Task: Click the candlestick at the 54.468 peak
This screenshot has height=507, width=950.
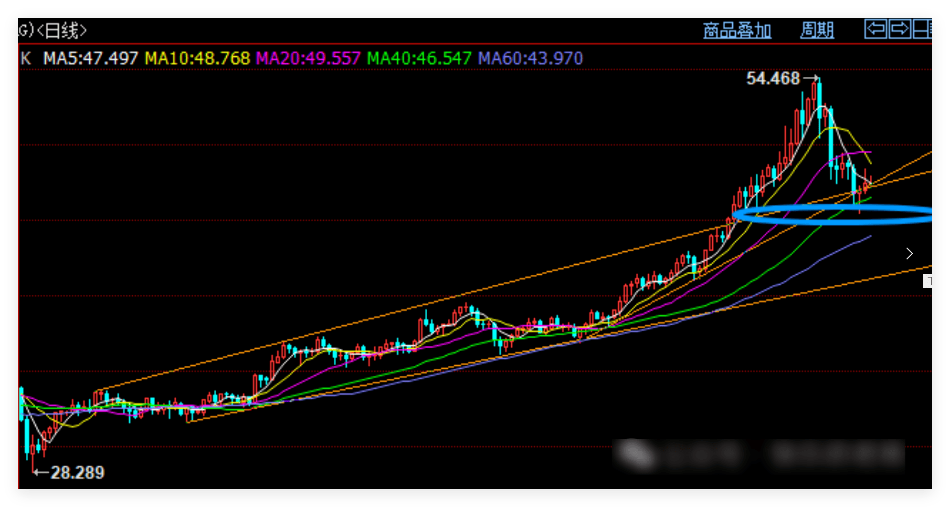Action: point(819,95)
